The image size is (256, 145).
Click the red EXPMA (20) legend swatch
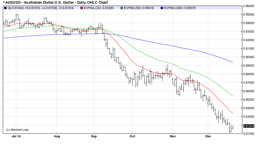(81, 8)
